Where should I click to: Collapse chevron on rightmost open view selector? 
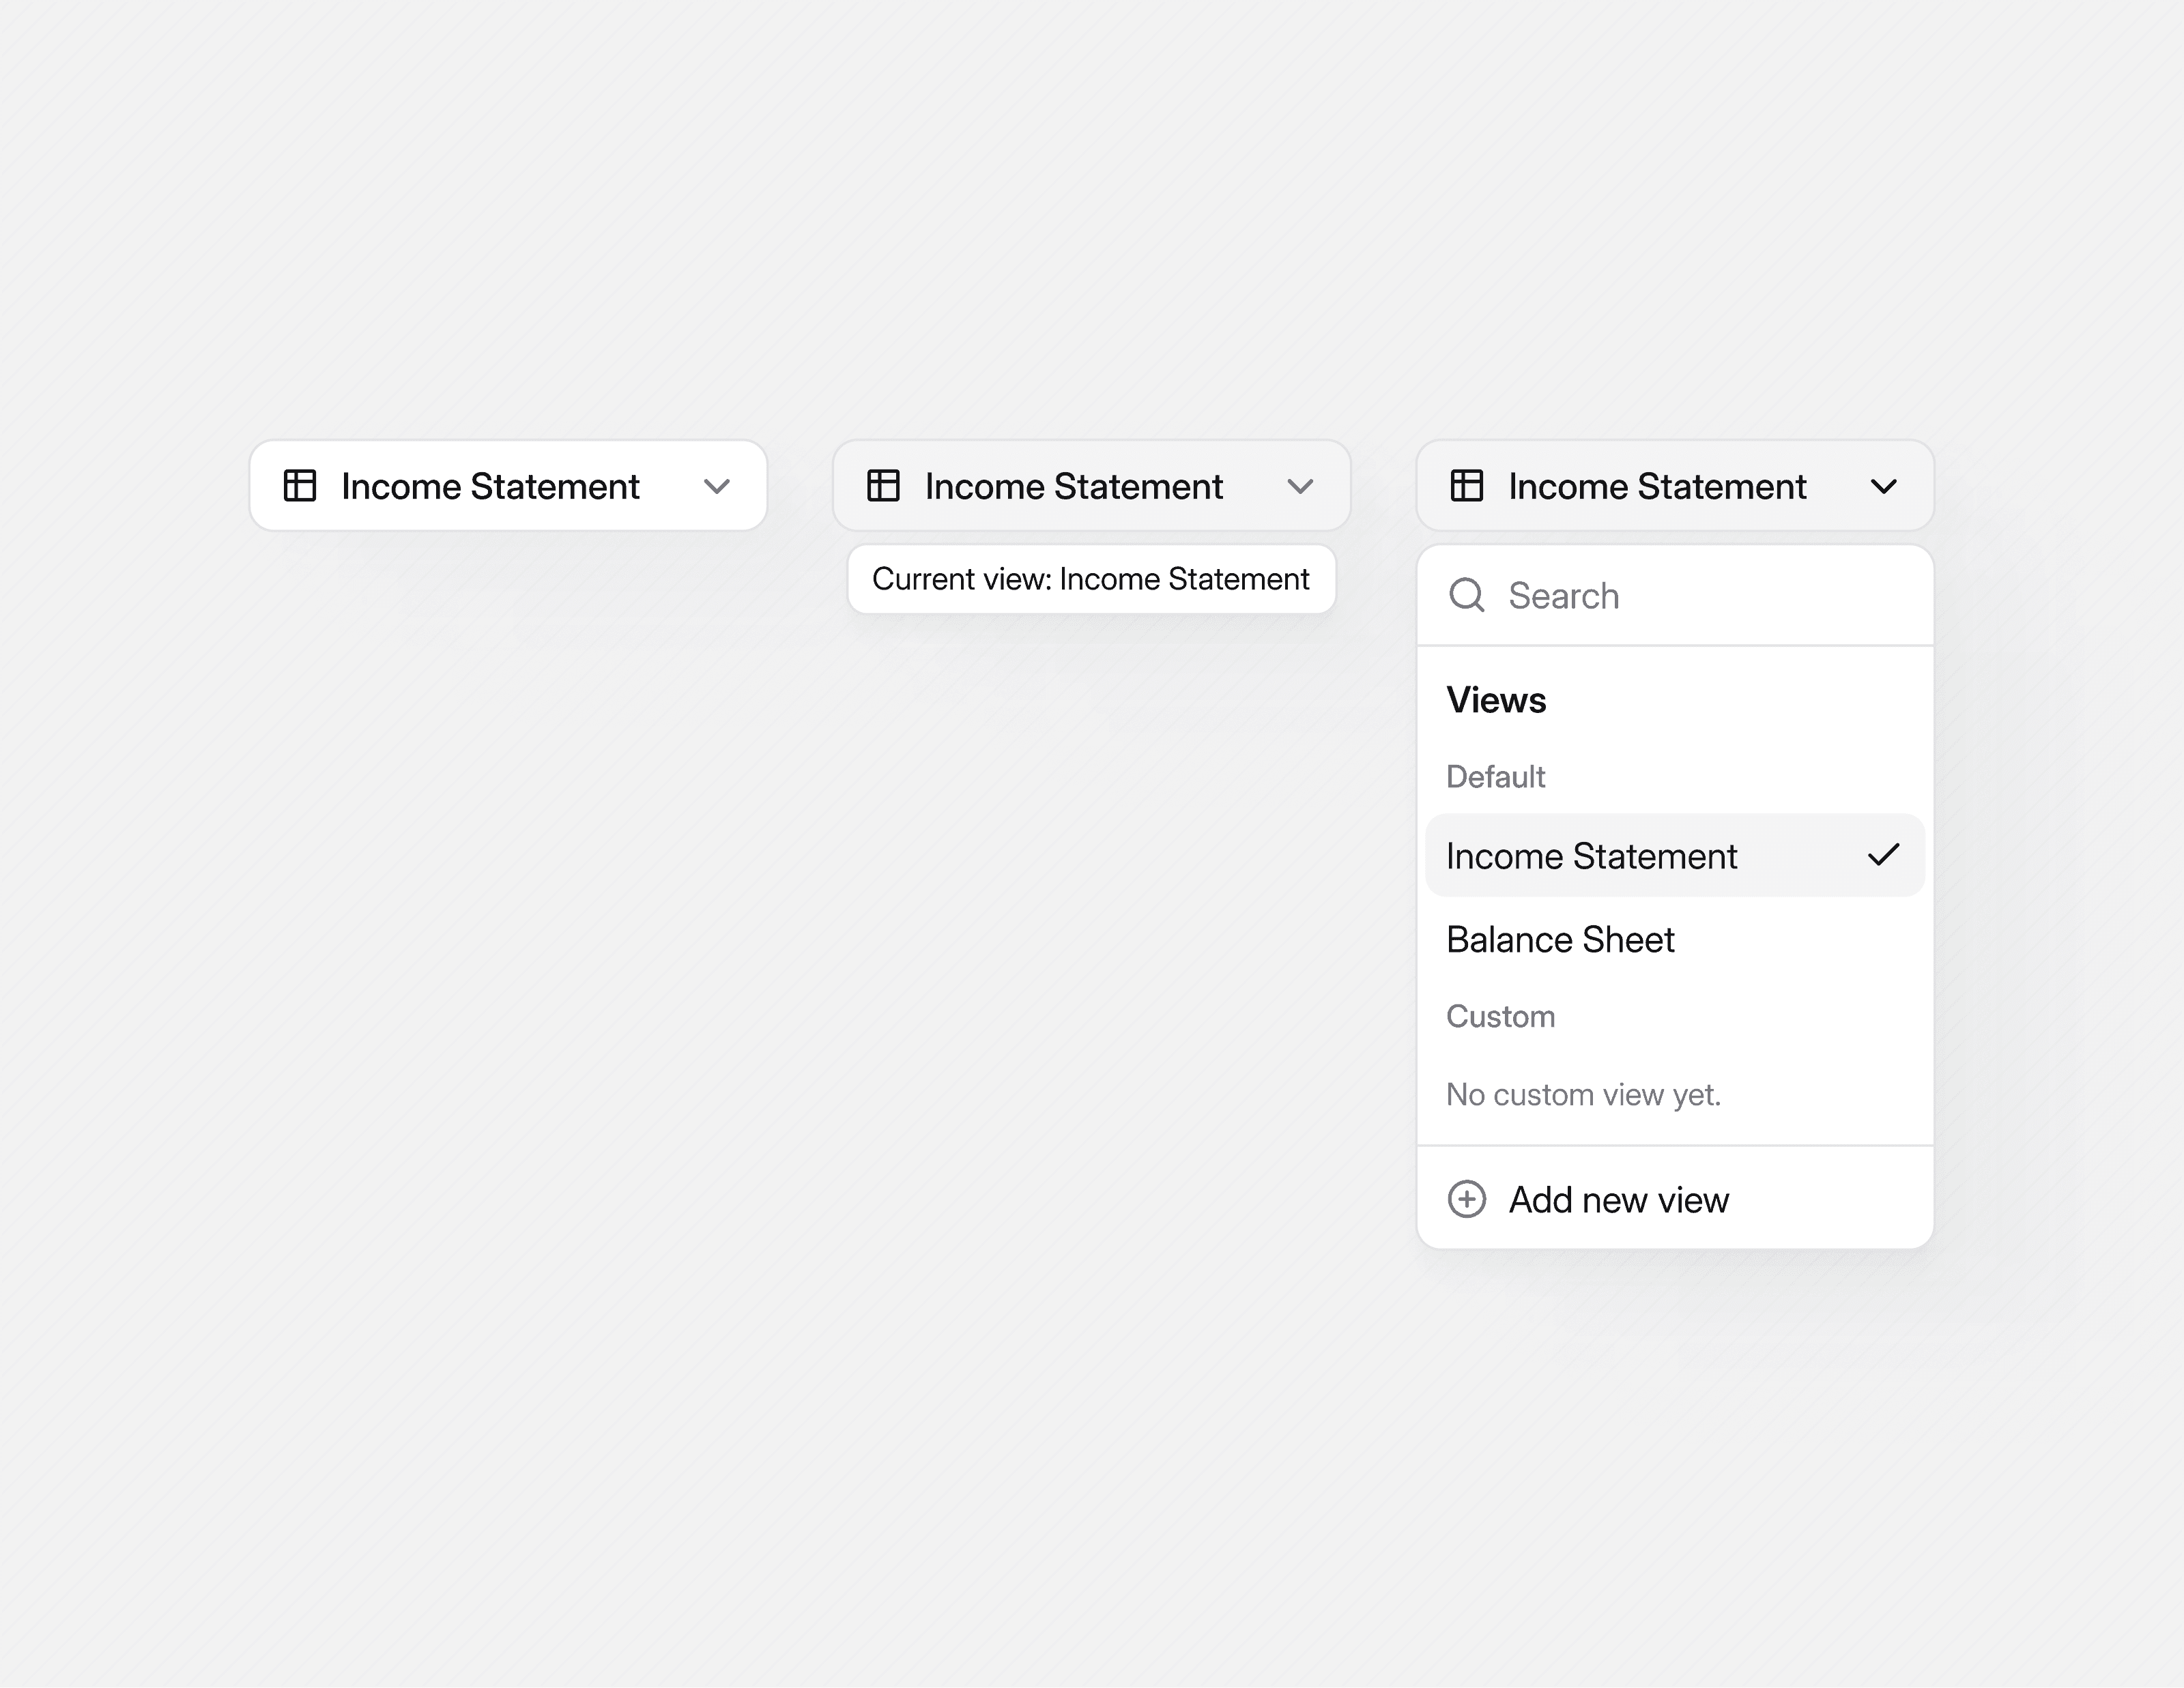[x=1883, y=486]
